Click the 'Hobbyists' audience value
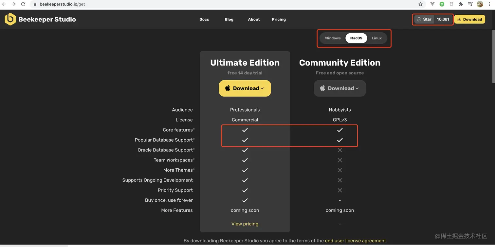This screenshot has width=495, height=247. 340,110
